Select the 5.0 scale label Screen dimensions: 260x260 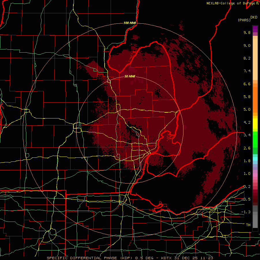pyautogui.click(x=247, y=109)
